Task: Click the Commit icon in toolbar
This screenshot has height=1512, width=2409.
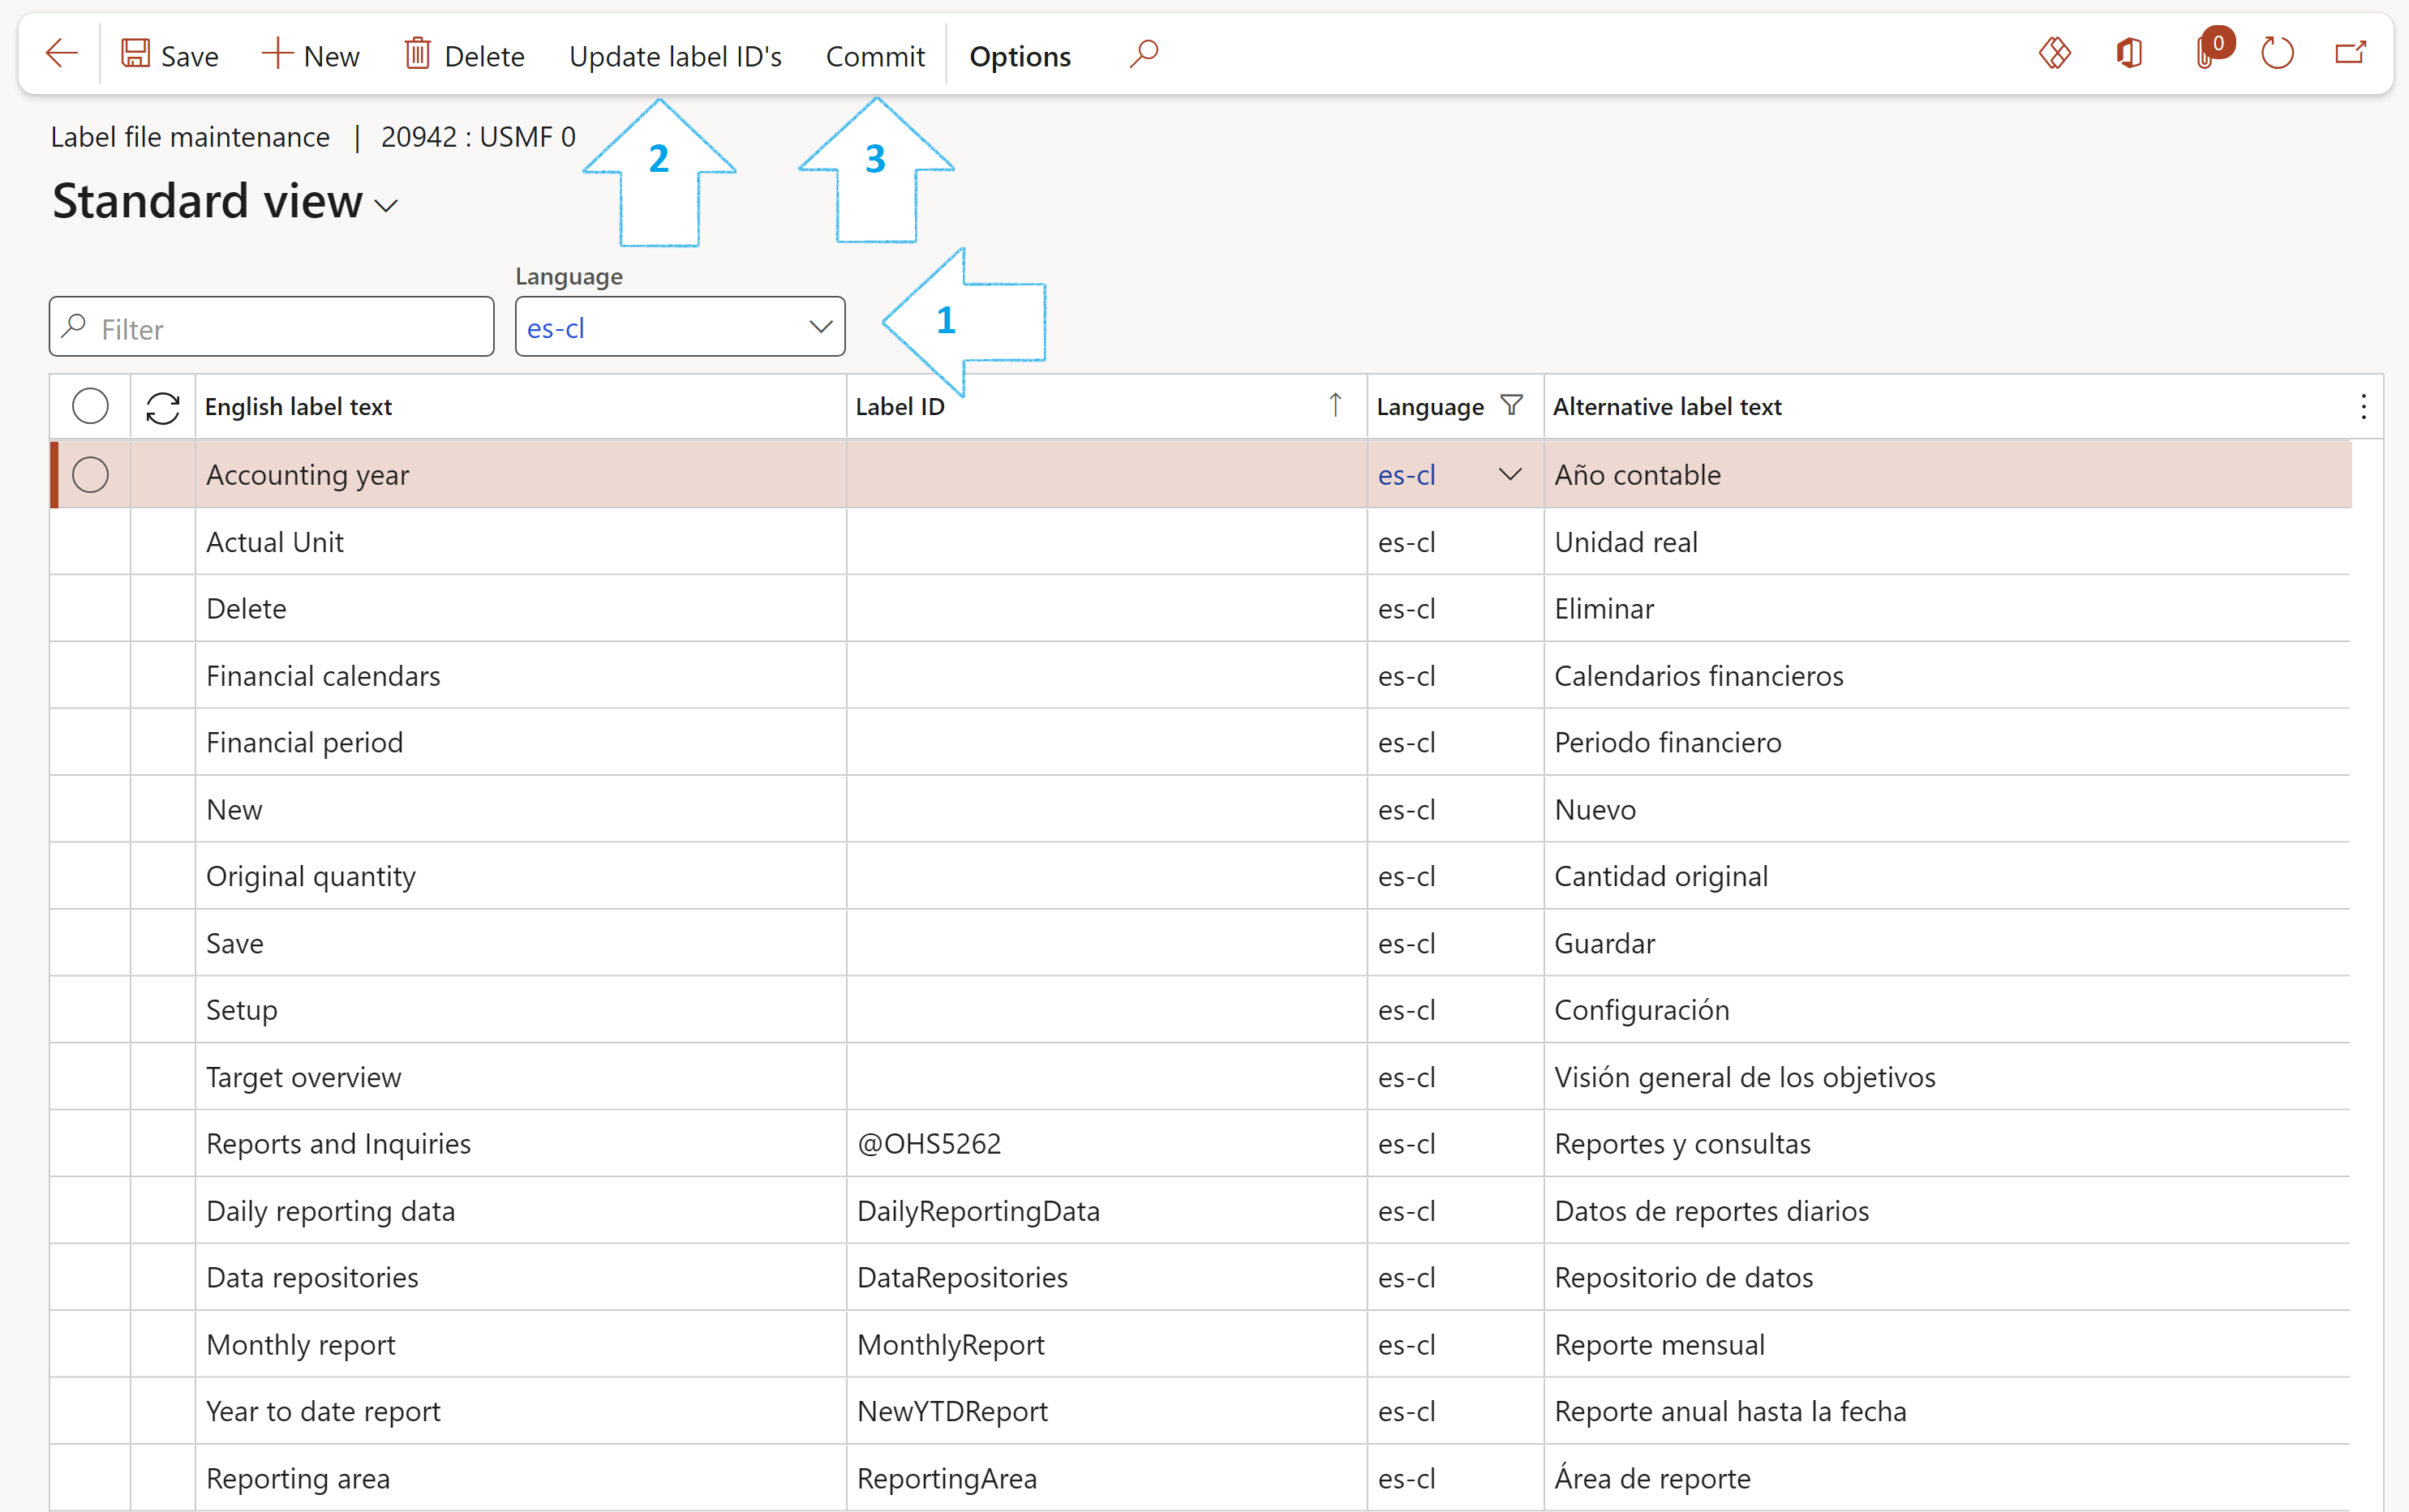Action: (873, 54)
